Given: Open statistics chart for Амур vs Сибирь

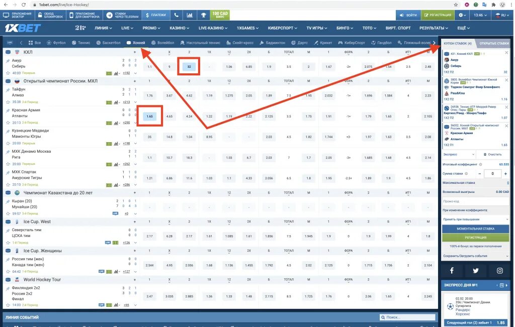Looking at the screenshot, I should (117, 73).
